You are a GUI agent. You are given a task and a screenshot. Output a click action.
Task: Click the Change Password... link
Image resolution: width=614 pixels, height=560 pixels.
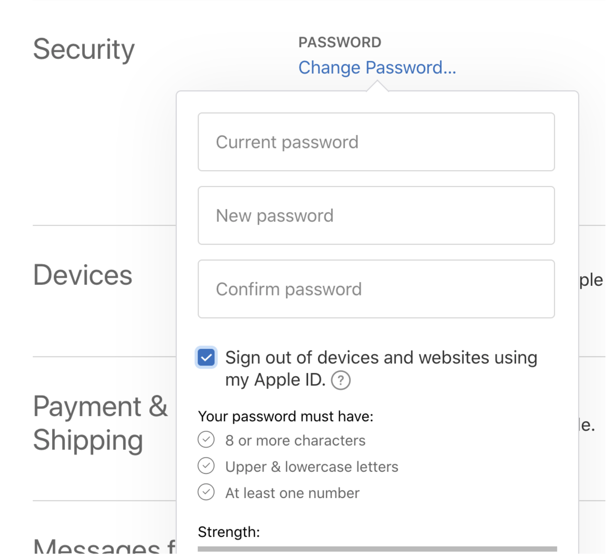tap(377, 68)
